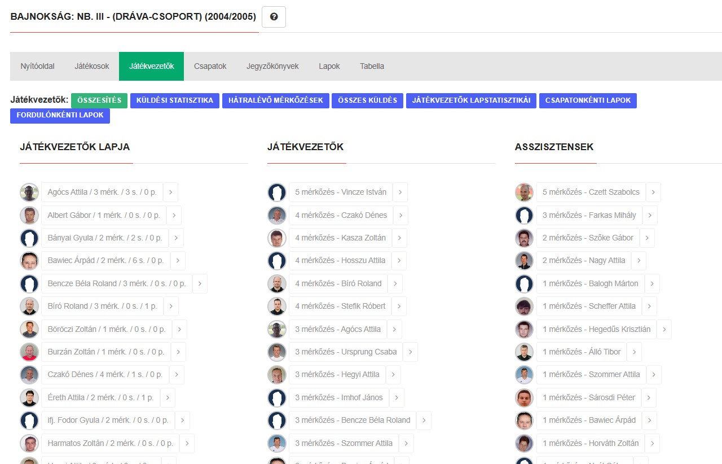Expand arrow next to Vincze István
Viewport: 722px width, 464px height.
point(400,192)
